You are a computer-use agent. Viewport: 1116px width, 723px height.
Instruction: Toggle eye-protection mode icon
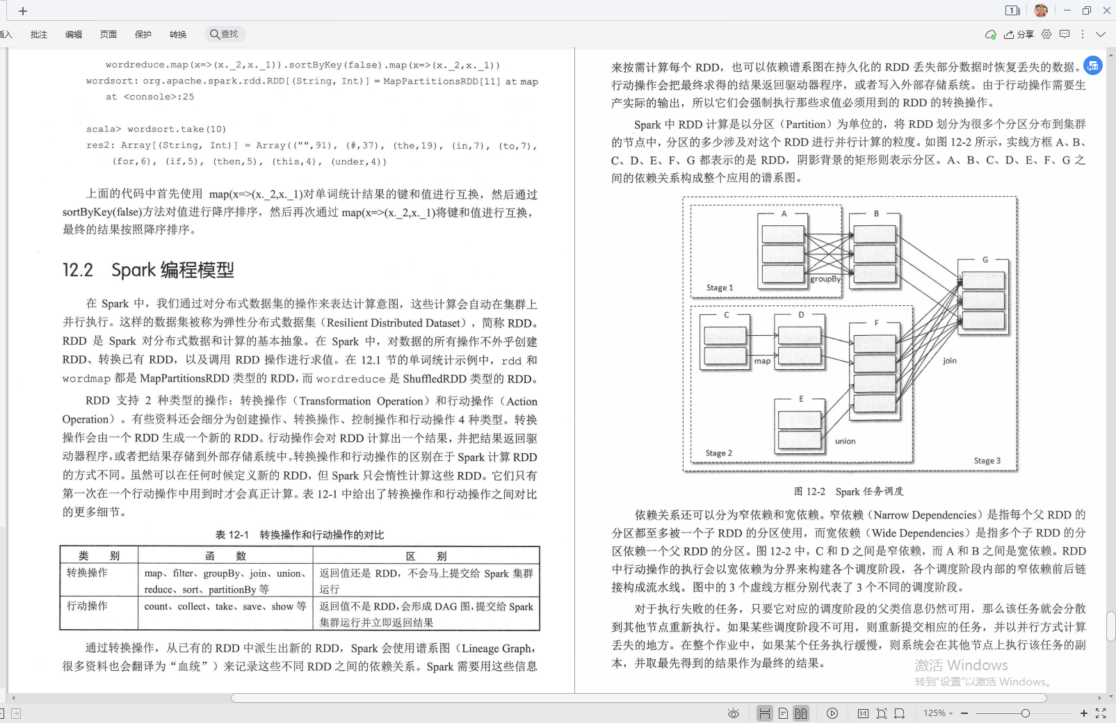[733, 713]
